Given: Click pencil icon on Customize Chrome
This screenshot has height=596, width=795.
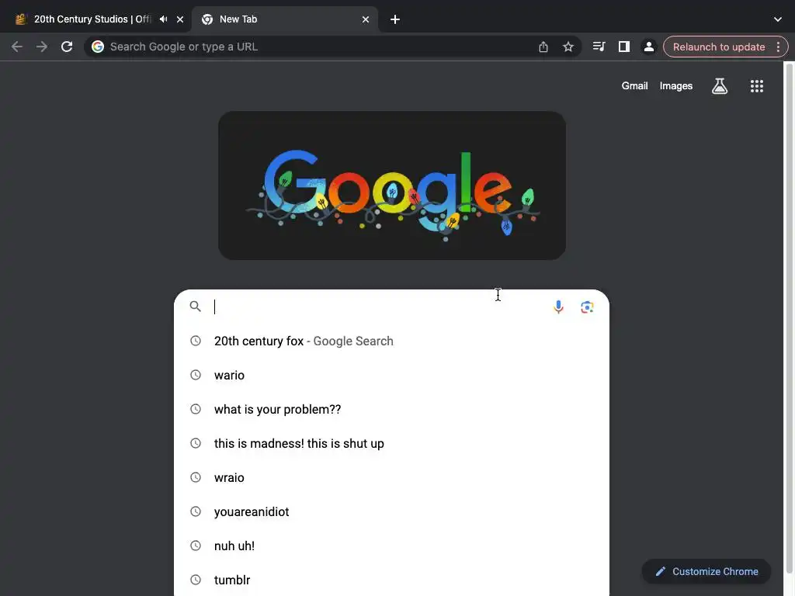Looking at the screenshot, I should (660, 572).
